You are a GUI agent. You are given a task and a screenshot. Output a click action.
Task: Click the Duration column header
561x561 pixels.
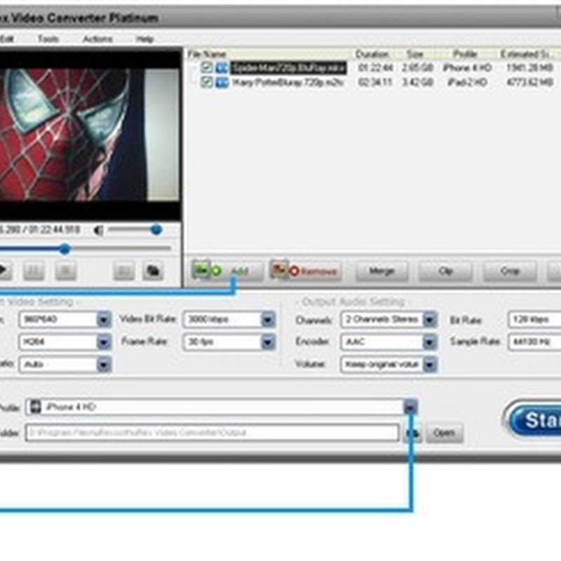[372, 54]
